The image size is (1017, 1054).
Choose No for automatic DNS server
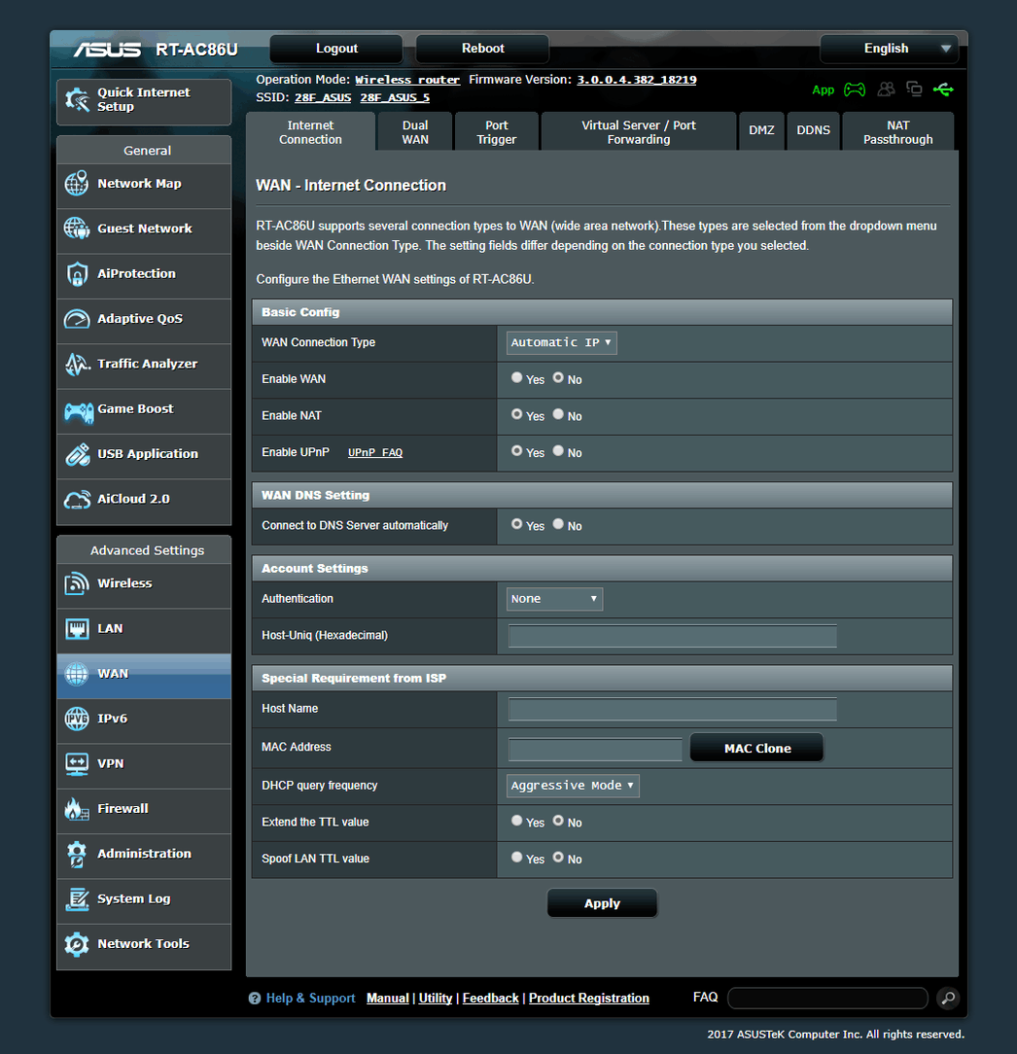[x=558, y=524]
